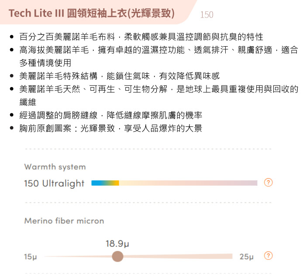Click the bullet about 胸前原創圖案
The image size is (306, 279).
[x=110, y=128]
